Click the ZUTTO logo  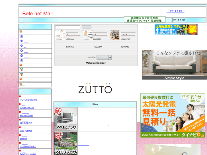(x=95, y=88)
